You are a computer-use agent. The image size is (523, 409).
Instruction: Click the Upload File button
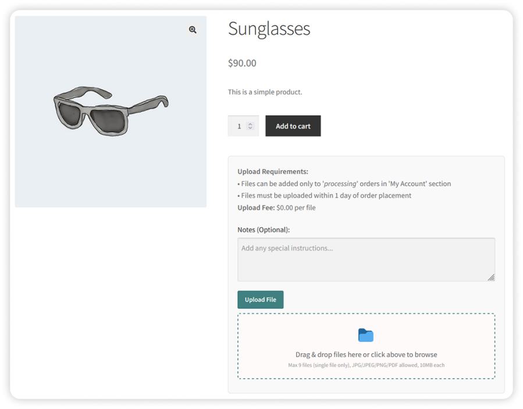click(260, 300)
